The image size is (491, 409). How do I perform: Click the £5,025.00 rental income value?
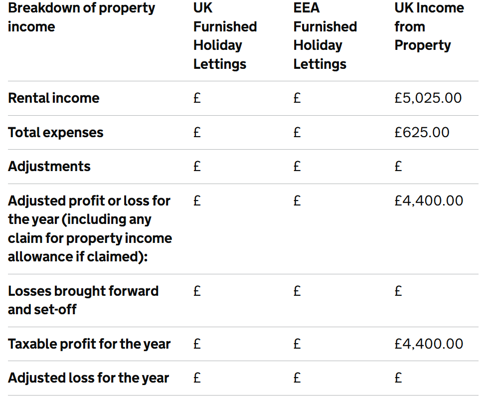(x=428, y=98)
